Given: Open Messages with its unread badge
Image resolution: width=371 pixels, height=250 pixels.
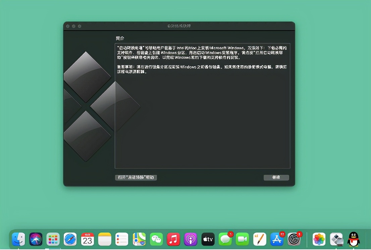Looking at the screenshot, I should [225, 239].
